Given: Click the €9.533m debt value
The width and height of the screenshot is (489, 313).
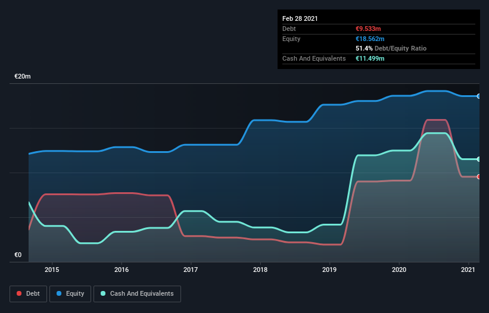Looking at the screenshot, I should pyautogui.click(x=368, y=29).
